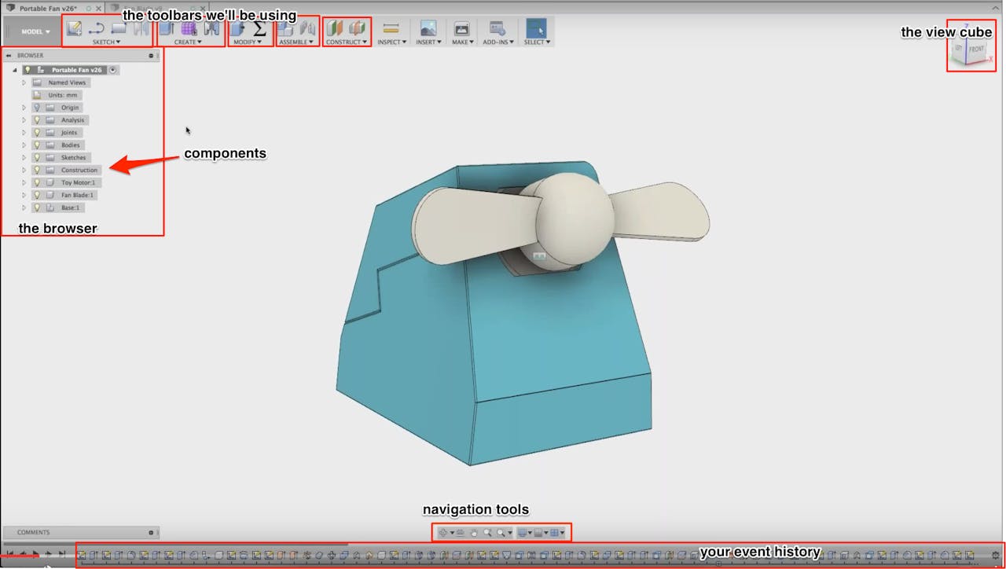The image size is (1006, 569).
Task: Hide the Fan Blade:1 component
Action: (37, 195)
